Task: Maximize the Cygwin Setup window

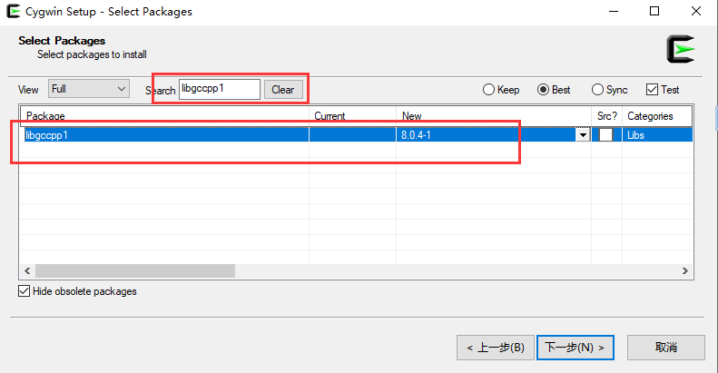Action: point(654,12)
